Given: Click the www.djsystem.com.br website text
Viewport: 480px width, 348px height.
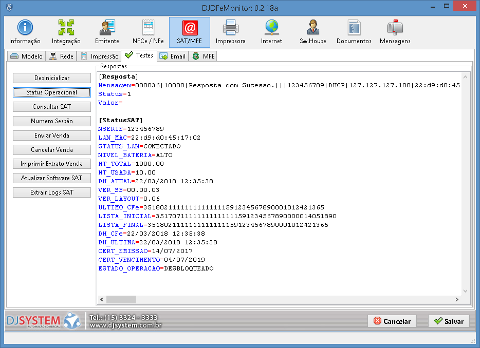Looking at the screenshot, I should (125, 325).
